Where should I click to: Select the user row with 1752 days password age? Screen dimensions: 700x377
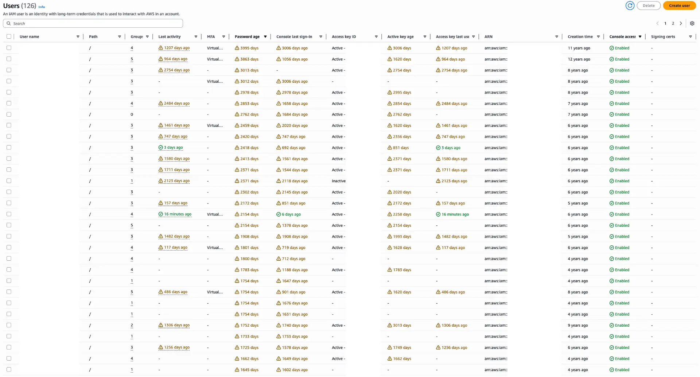(x=9, y=325)
